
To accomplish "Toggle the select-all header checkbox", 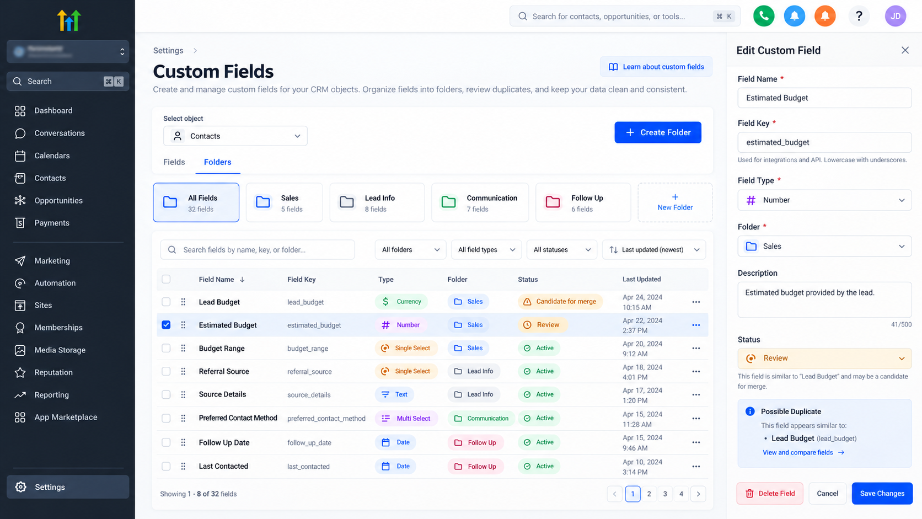I will (x=166, y=279).
